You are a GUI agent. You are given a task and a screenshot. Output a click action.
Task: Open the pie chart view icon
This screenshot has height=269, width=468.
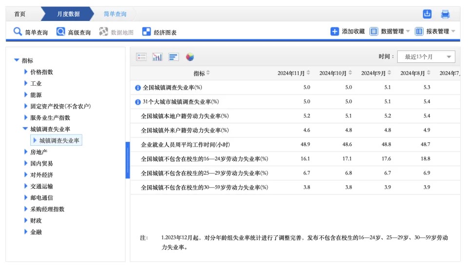[190, 57]
